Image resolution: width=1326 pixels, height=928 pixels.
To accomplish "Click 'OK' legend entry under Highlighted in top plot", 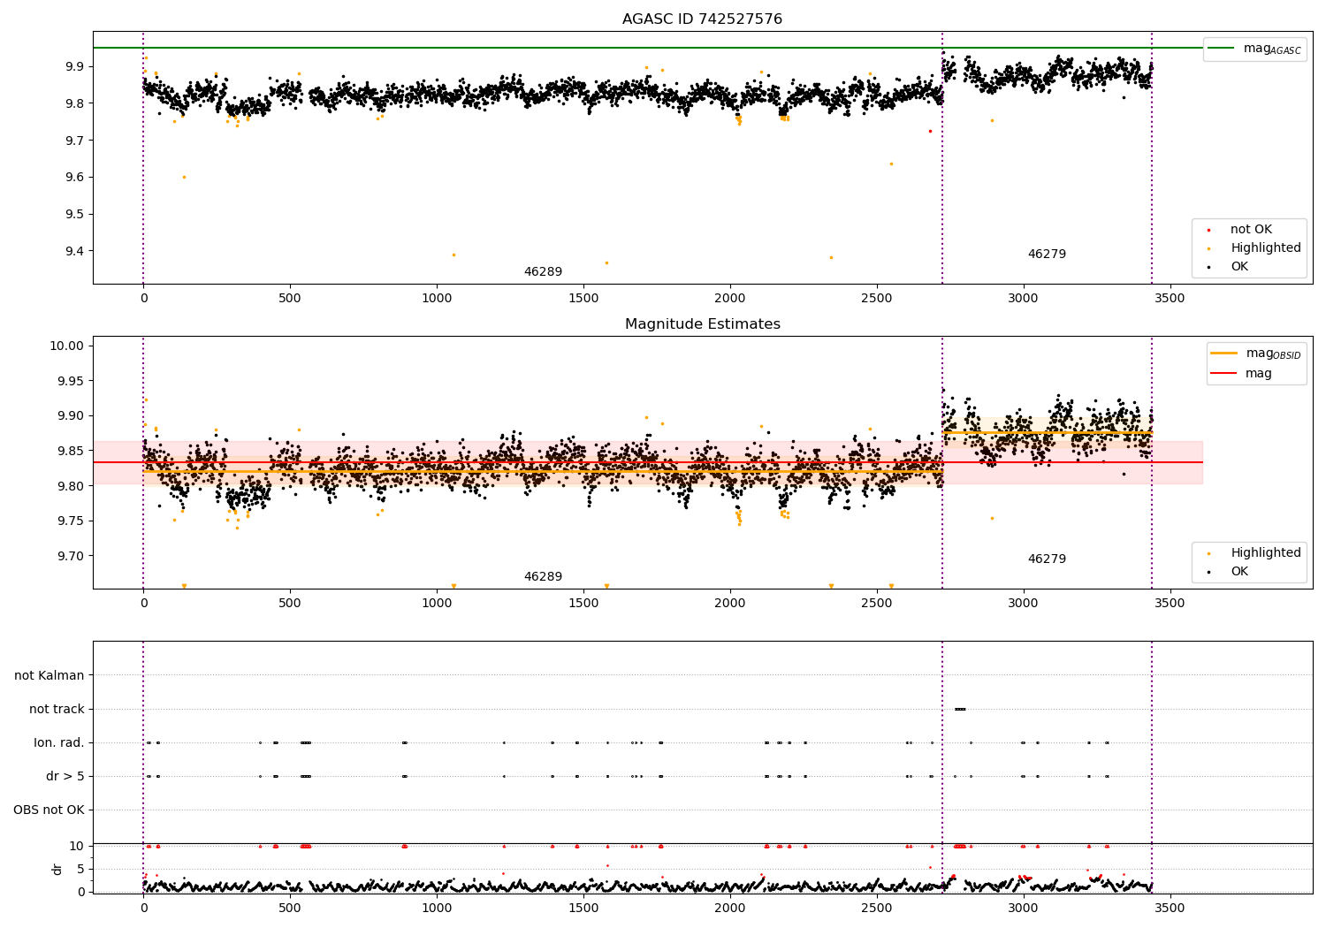I will [1239, 267].
